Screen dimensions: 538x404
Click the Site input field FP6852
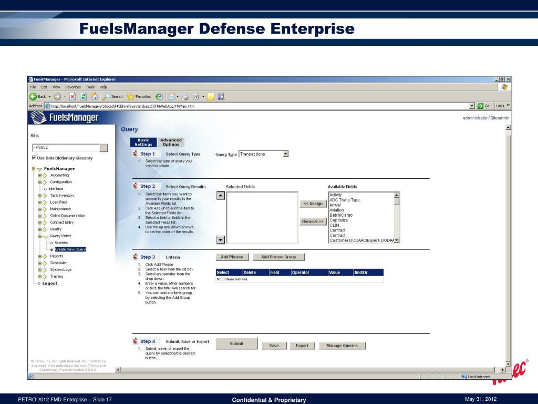tap(66, 148)
